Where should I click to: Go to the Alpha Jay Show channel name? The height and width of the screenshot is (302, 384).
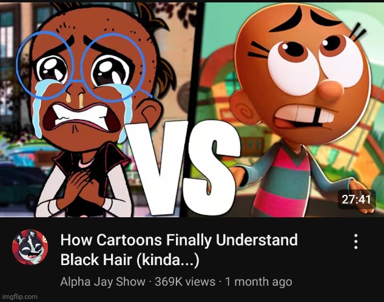tap(103, 281)
